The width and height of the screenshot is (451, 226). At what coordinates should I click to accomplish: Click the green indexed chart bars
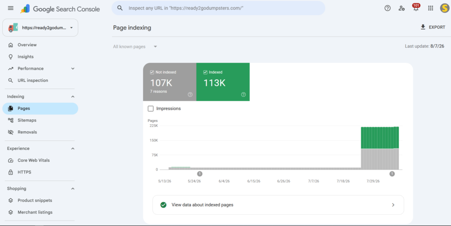tap(380, 138)
